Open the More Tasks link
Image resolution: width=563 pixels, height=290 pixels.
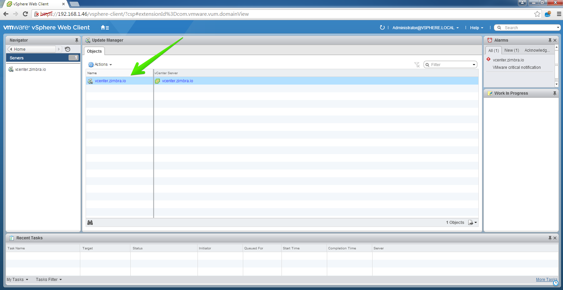click(546, 280)
